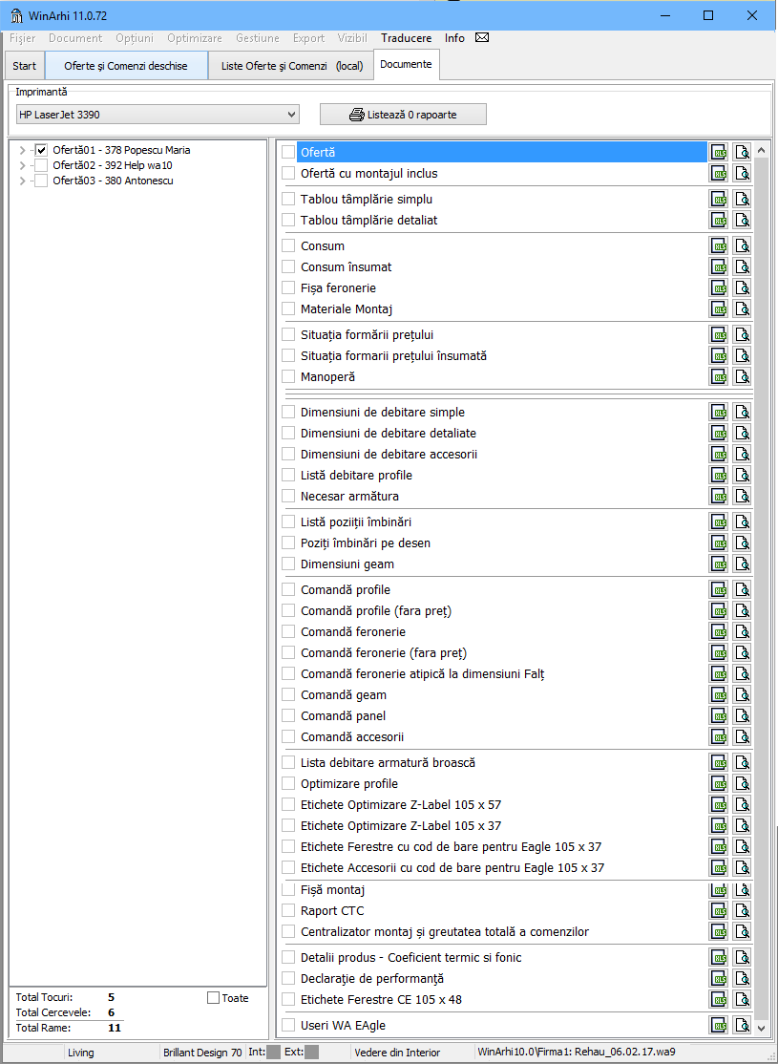Viewport: 778px width, 1064px height.
Task: Preview the Declarație de performanță report
Action: [742, 978]
